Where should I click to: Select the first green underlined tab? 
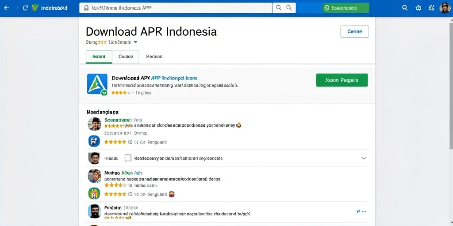99,57
